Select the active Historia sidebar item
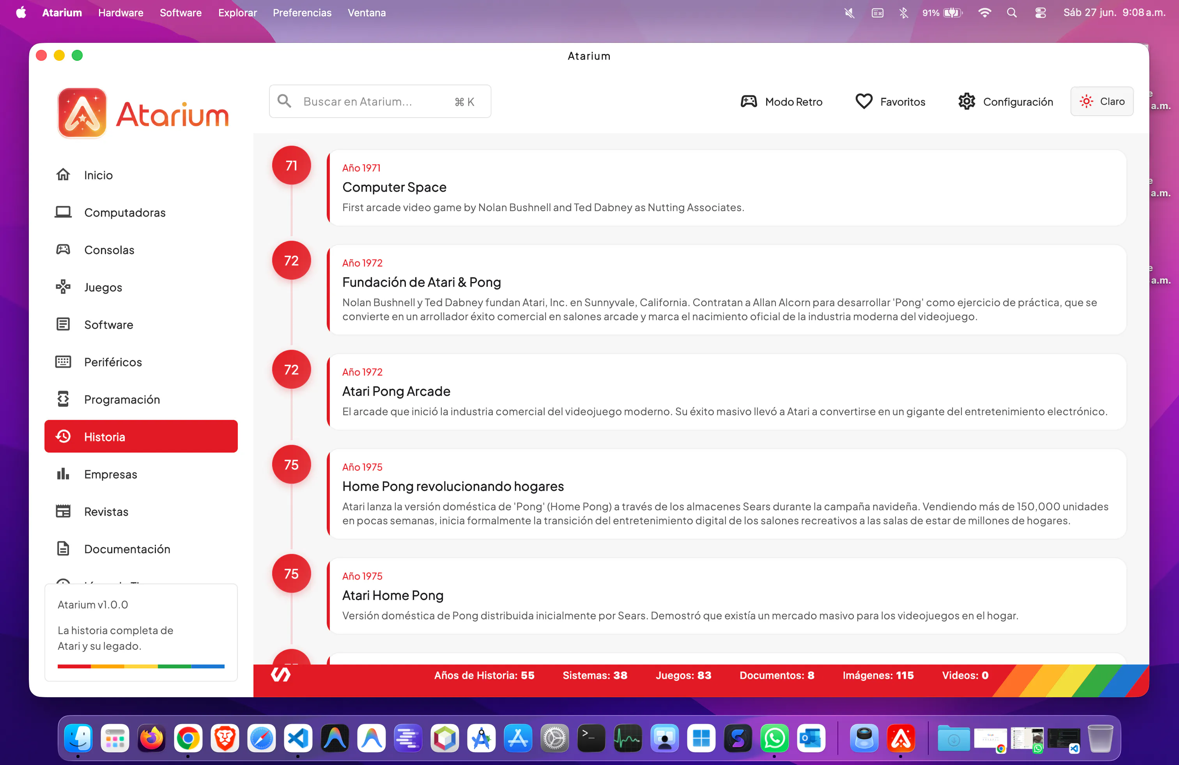The image size is (1179, 765). (141, 436)
